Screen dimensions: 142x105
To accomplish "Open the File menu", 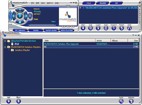I will tap(33, 3).
